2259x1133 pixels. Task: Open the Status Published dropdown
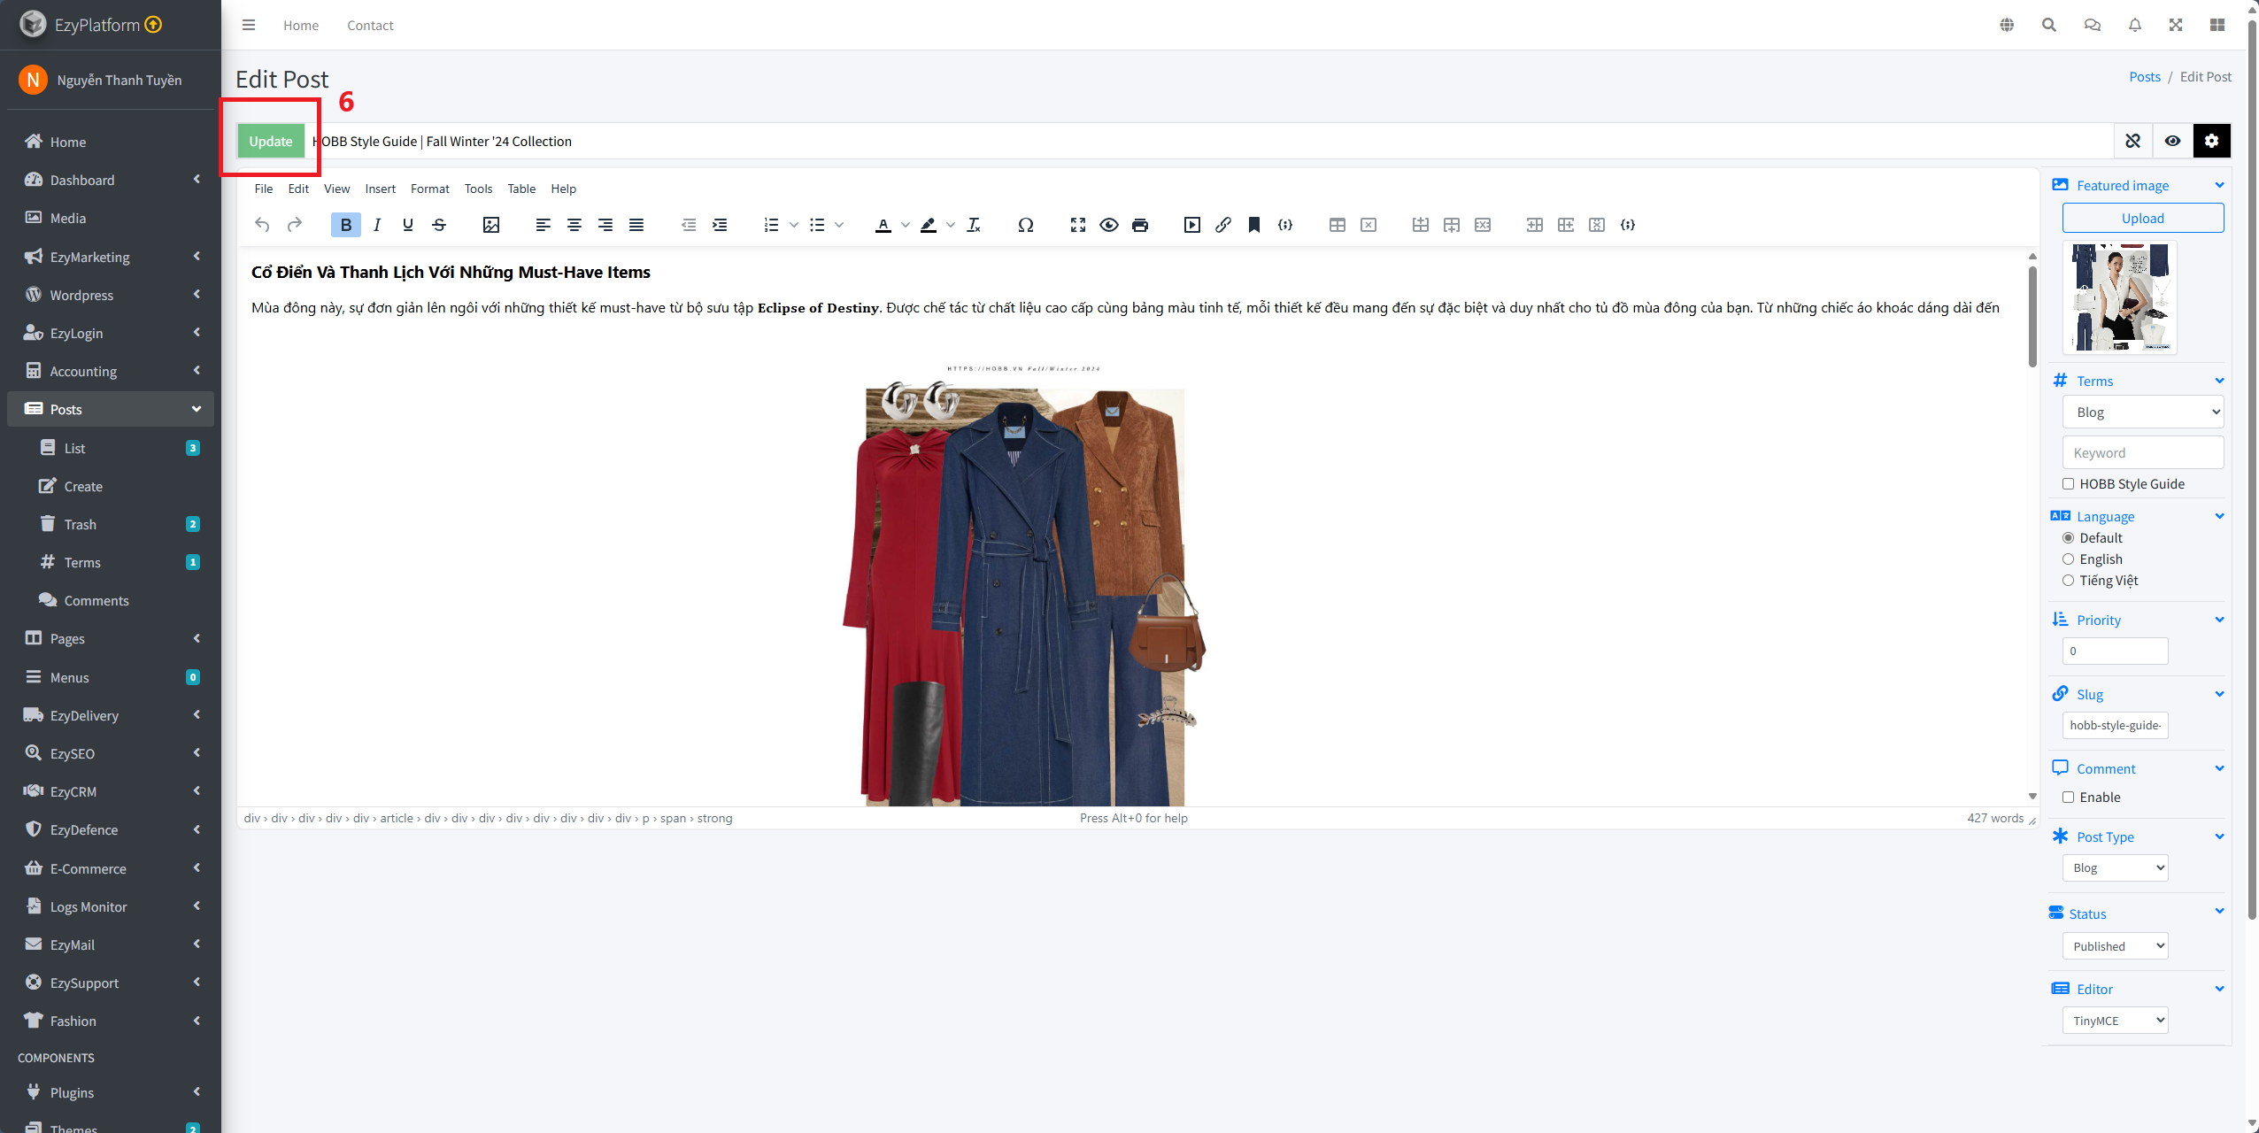coord(2114,945)
